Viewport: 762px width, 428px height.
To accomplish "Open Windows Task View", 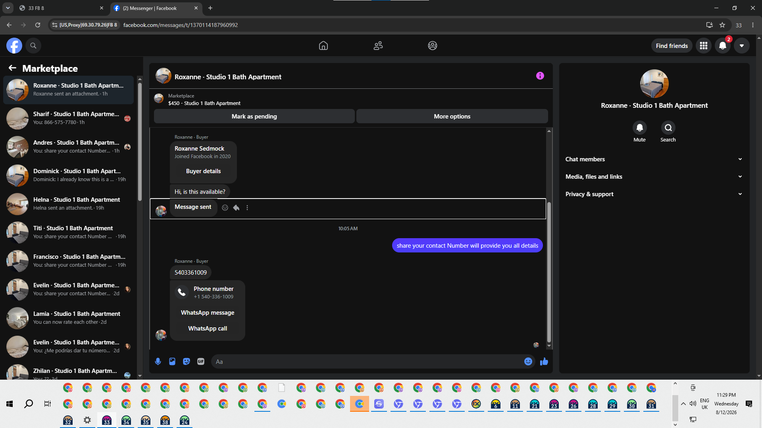I will pyautogui.click(x=48, y=404).
